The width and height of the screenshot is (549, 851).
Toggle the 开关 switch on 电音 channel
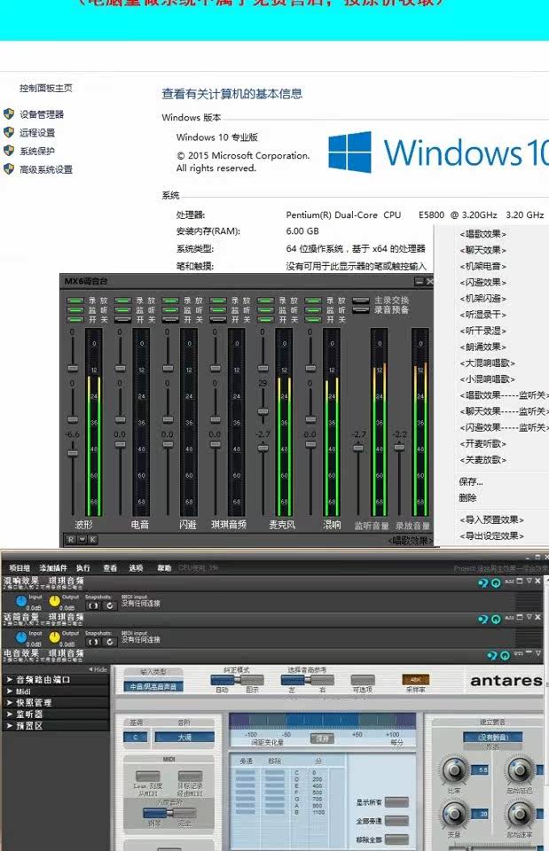coord(122,320)
